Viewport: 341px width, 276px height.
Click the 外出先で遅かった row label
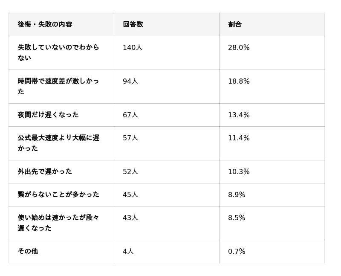point(45,171)
